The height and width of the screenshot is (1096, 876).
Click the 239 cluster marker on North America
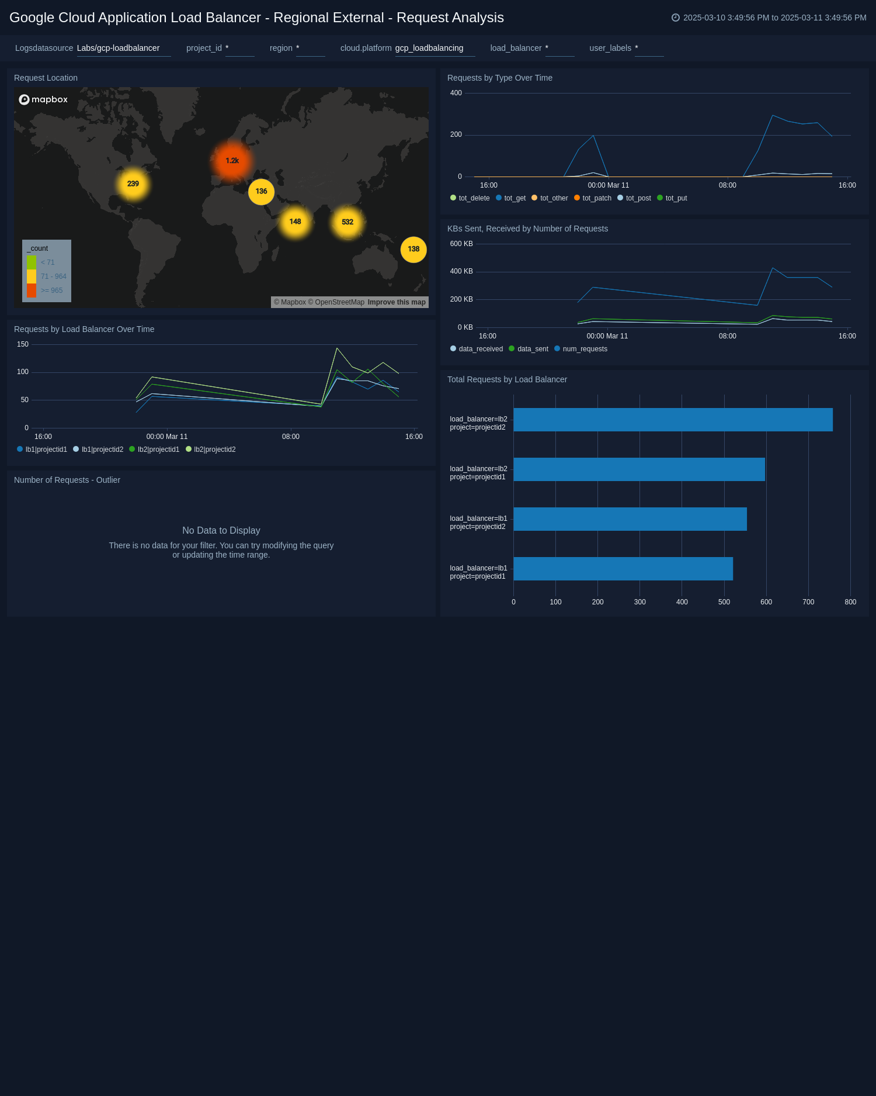pyautogui.click(x=133, y=184)
